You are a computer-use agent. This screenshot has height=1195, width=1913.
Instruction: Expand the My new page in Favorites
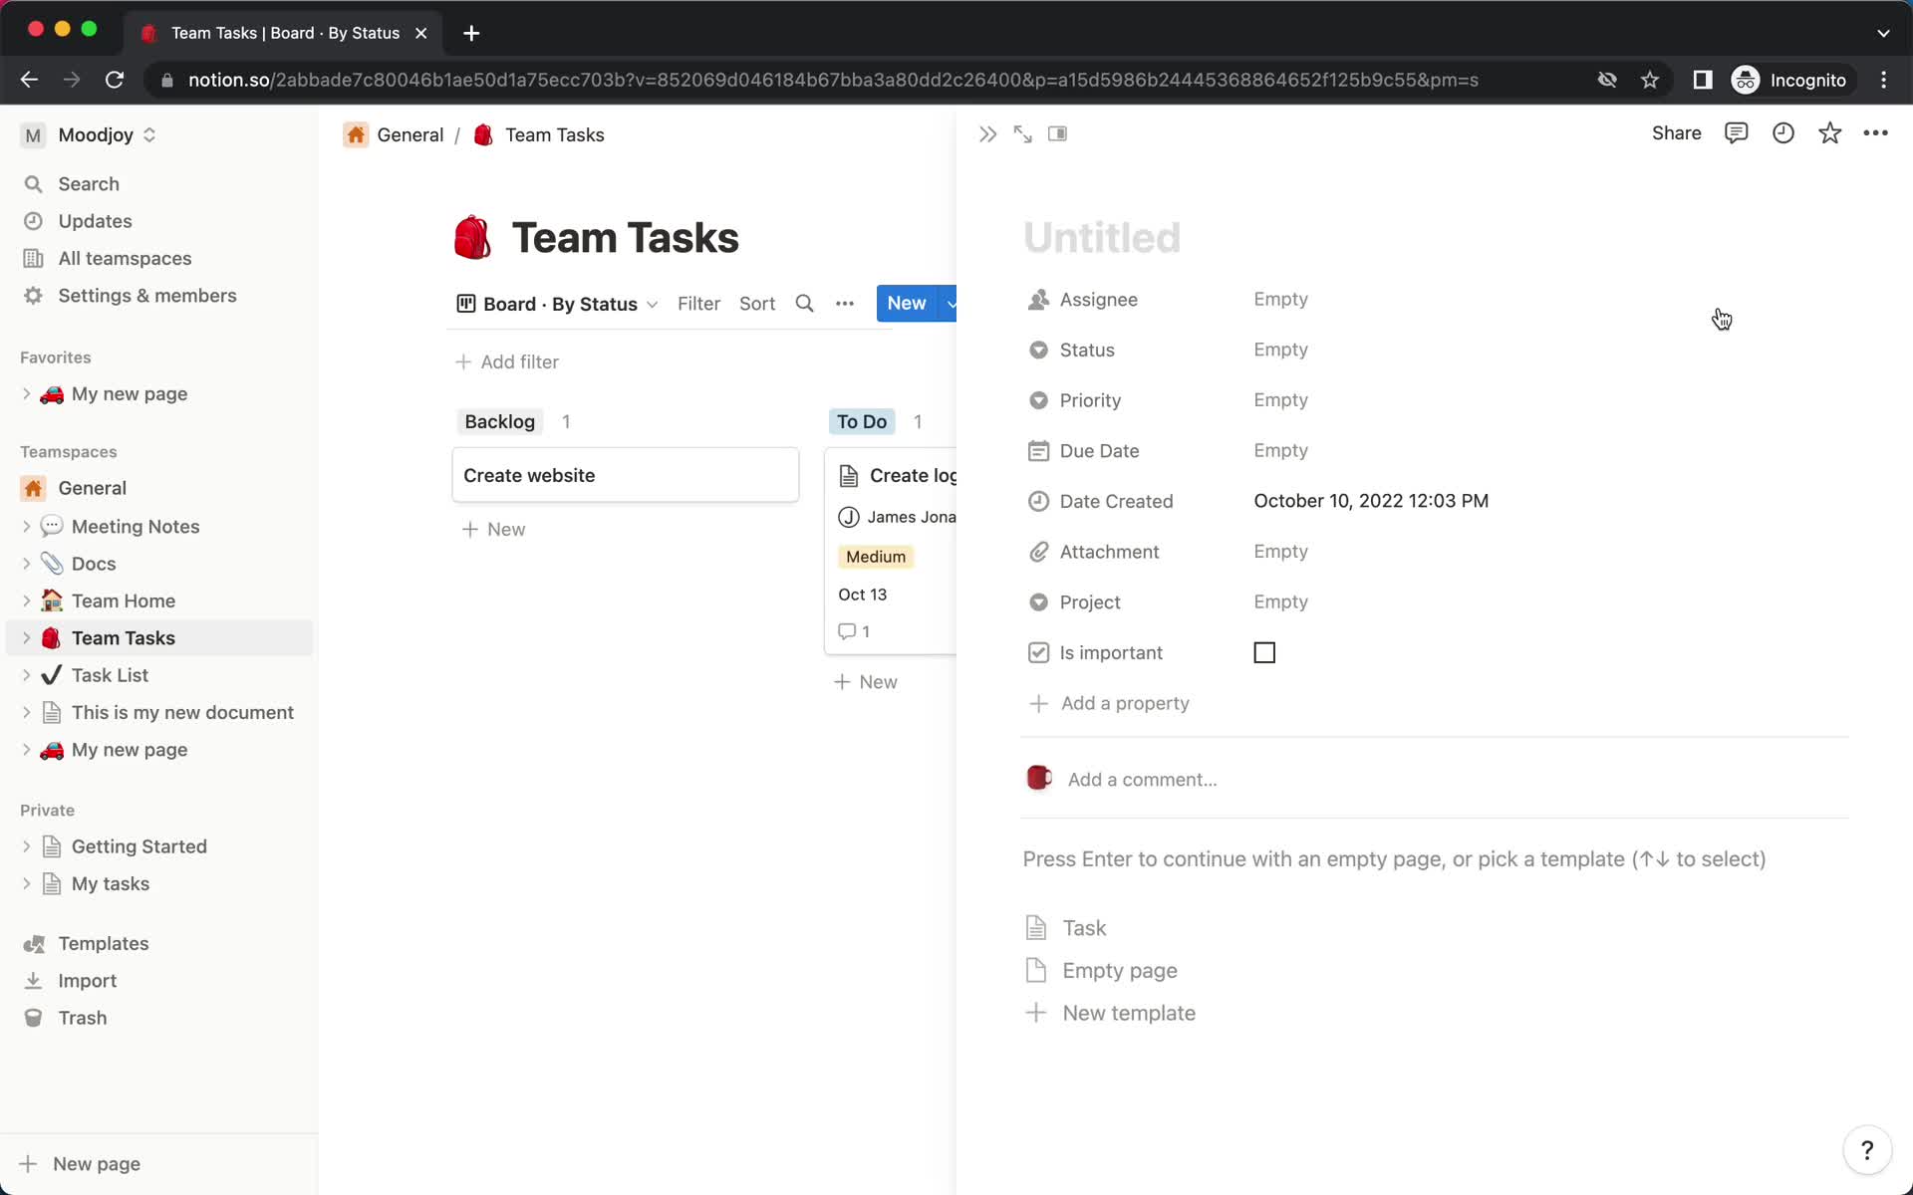pos(28,393)
